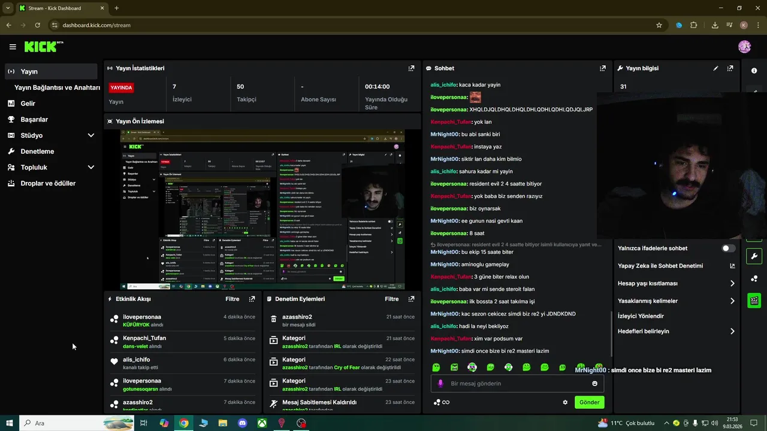Open Filtre in Etkinlik Akışı panel
The height and width of the screenshot is (431, 767).
click(232, 299)
